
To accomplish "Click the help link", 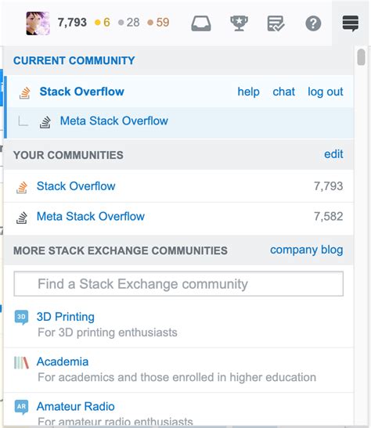I will [x=248, y=92].
